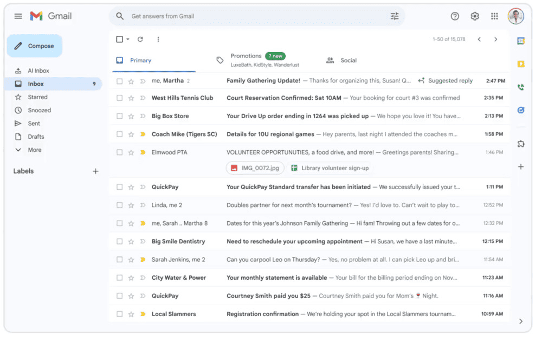Screen dimensions: 542x341
Task: Click the Gmail search field
Action: click(255, 16)
